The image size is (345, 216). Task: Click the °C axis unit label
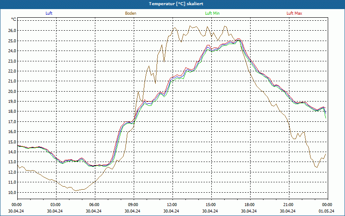[14, 19]
